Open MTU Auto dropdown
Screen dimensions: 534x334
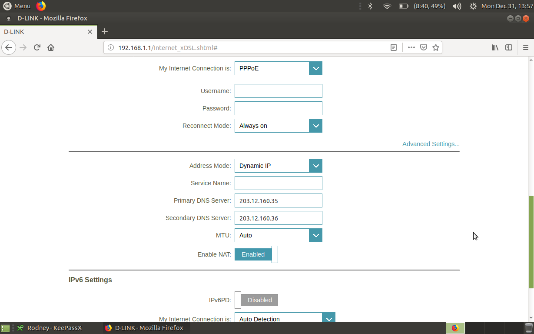click(279, 235)
